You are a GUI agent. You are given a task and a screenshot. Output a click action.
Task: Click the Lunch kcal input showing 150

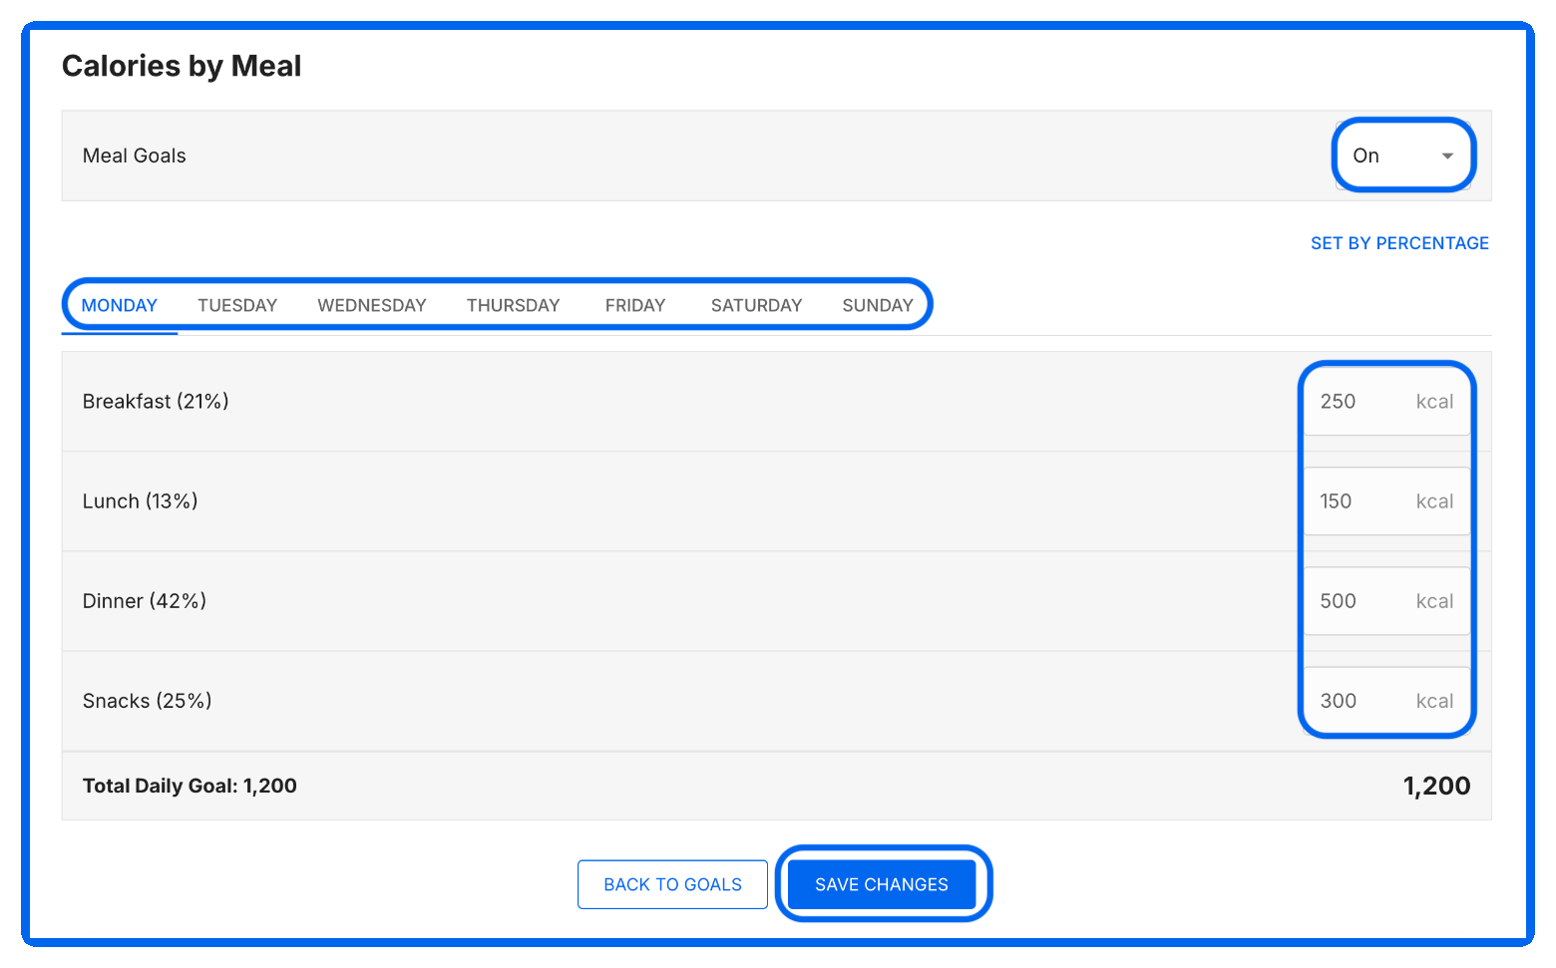[x=1387, y=501]
